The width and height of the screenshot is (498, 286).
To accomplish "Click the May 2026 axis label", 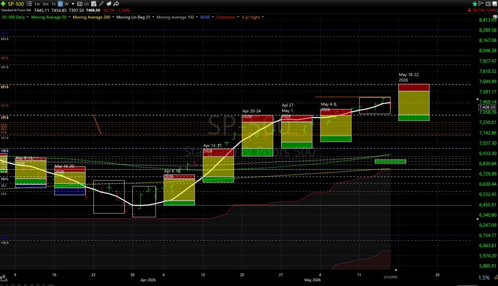I will point(312,280).
